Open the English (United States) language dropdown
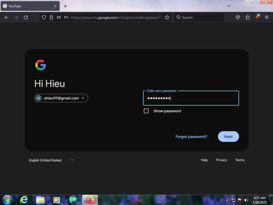Viewport: 273px width, 205px height. tap(51, 160)
